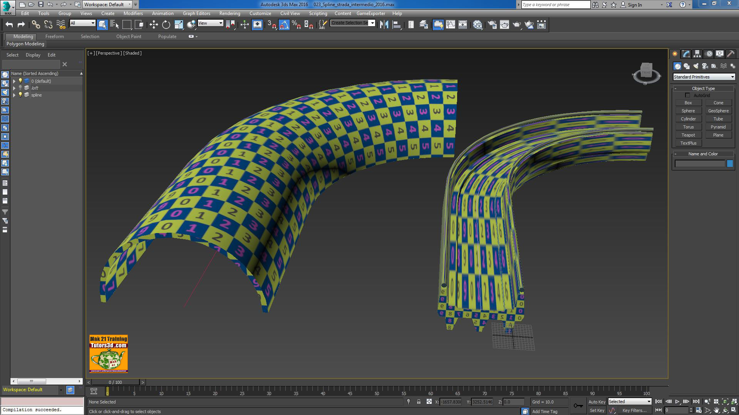
Task: Expand the loft layer tree node
Action: tap(14, 88)
